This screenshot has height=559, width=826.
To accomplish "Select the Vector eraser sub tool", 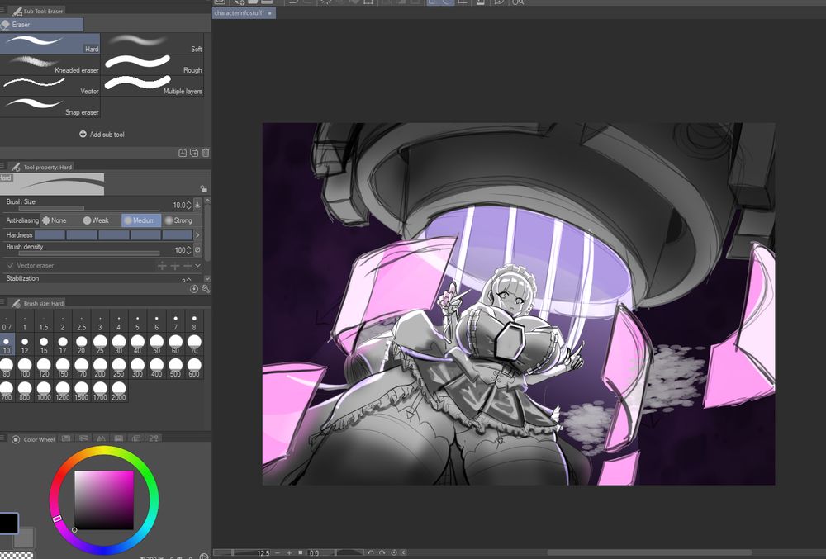I will coord(50,85).
